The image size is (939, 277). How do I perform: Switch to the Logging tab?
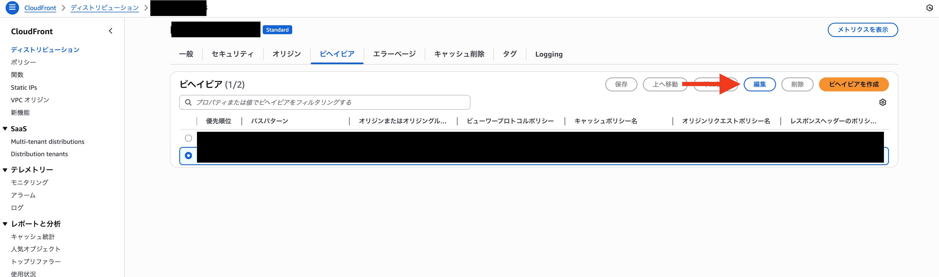tap(548, 54)
